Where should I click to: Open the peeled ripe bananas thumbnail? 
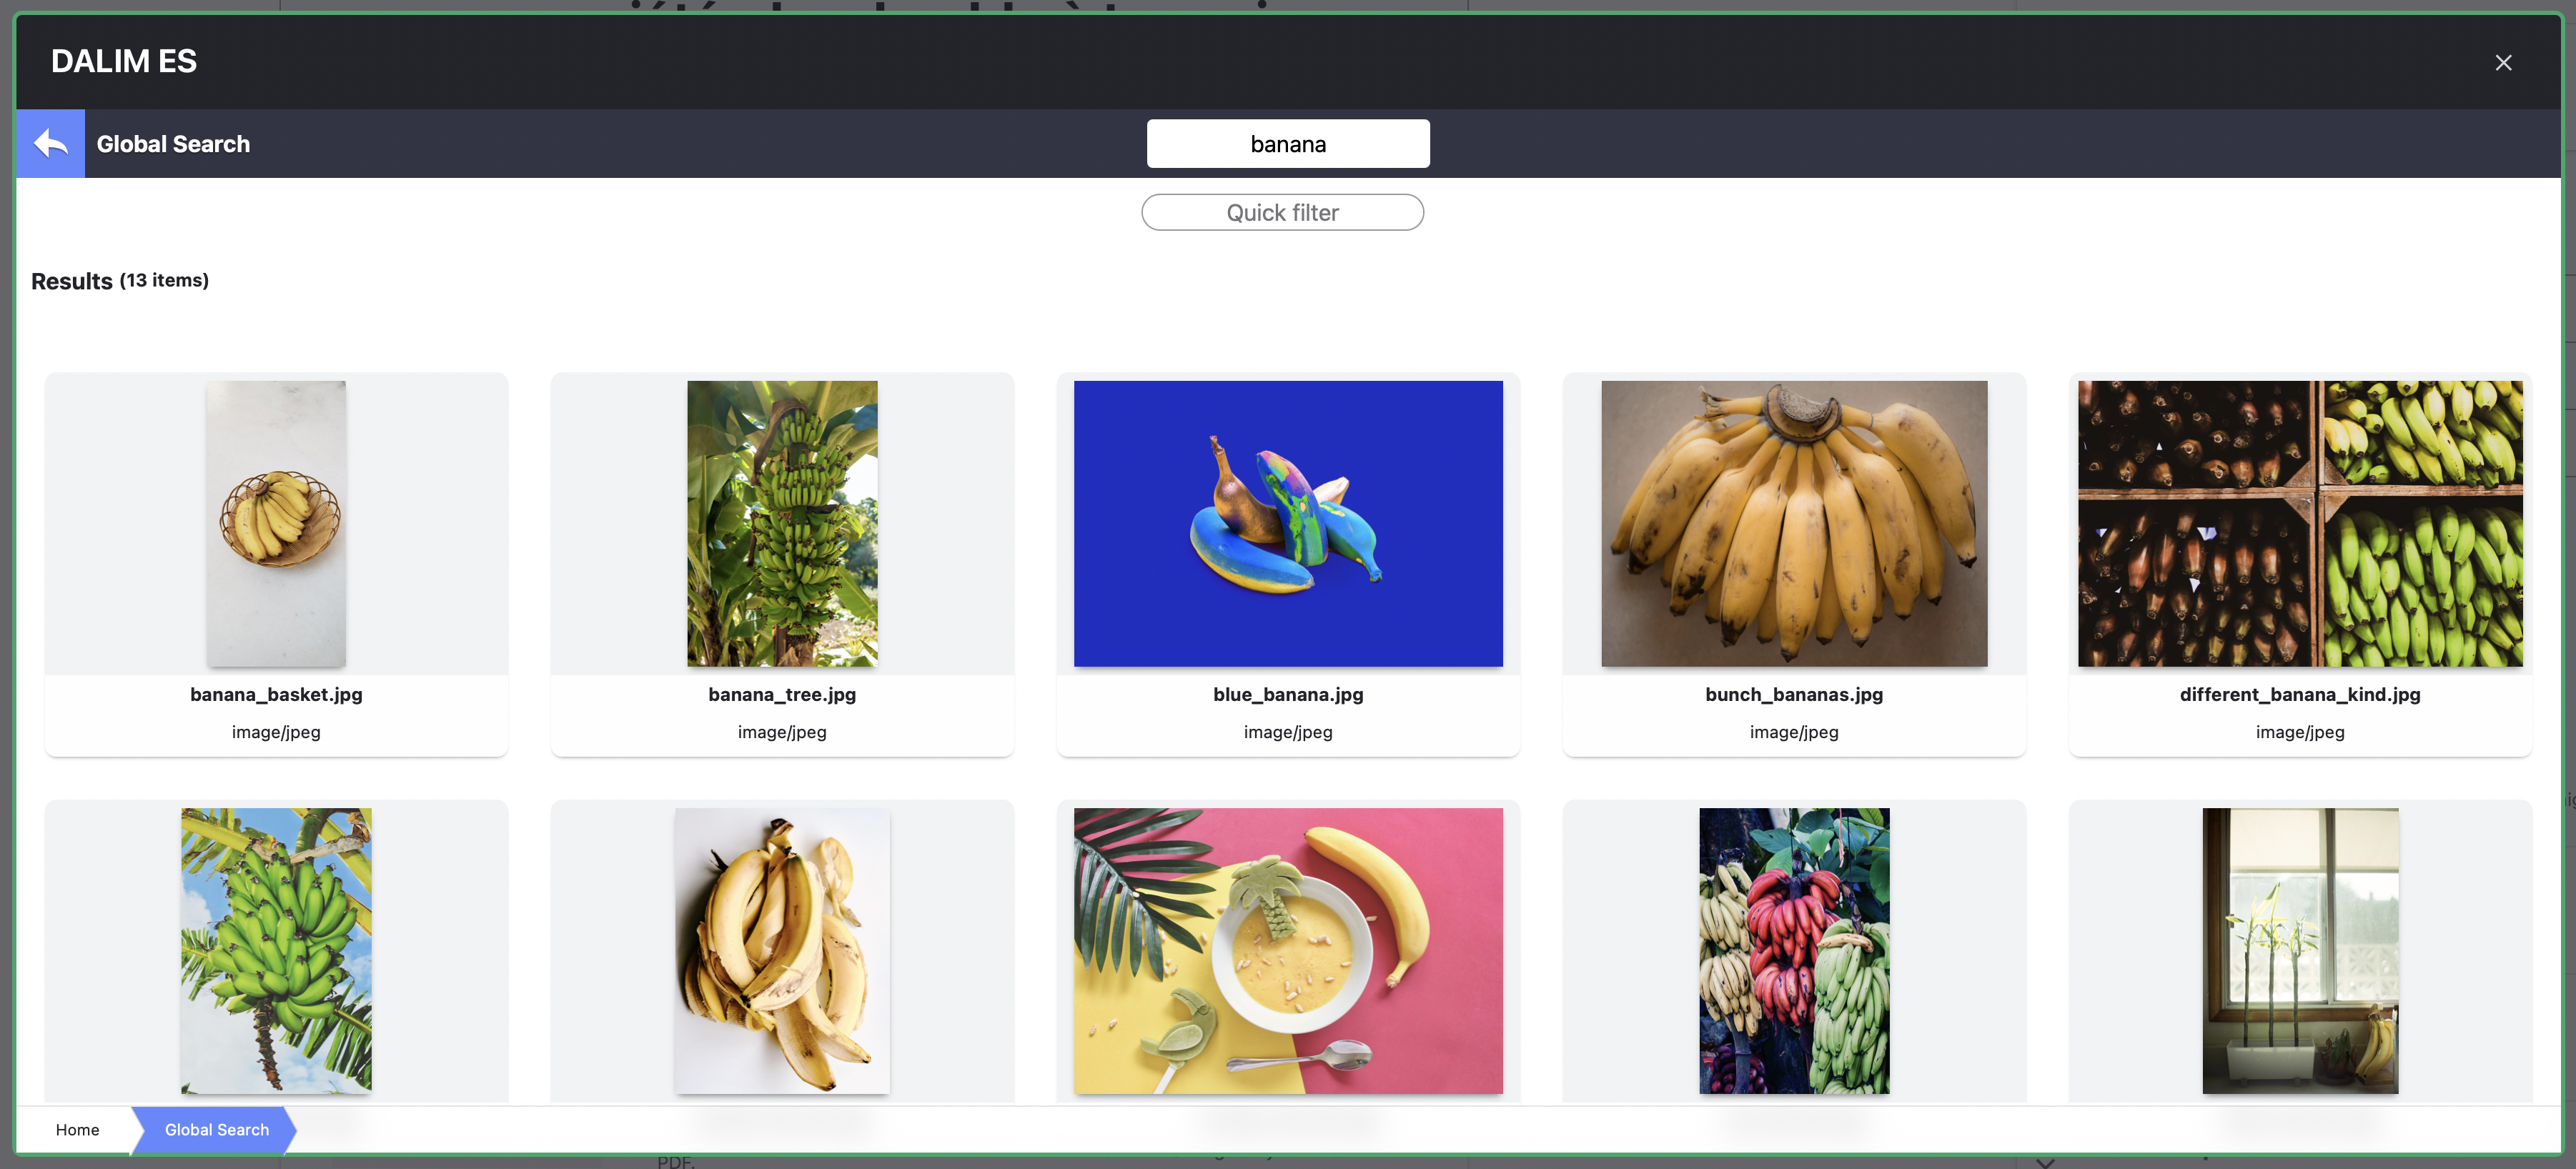pyautogui.click(x=782, y=951)
